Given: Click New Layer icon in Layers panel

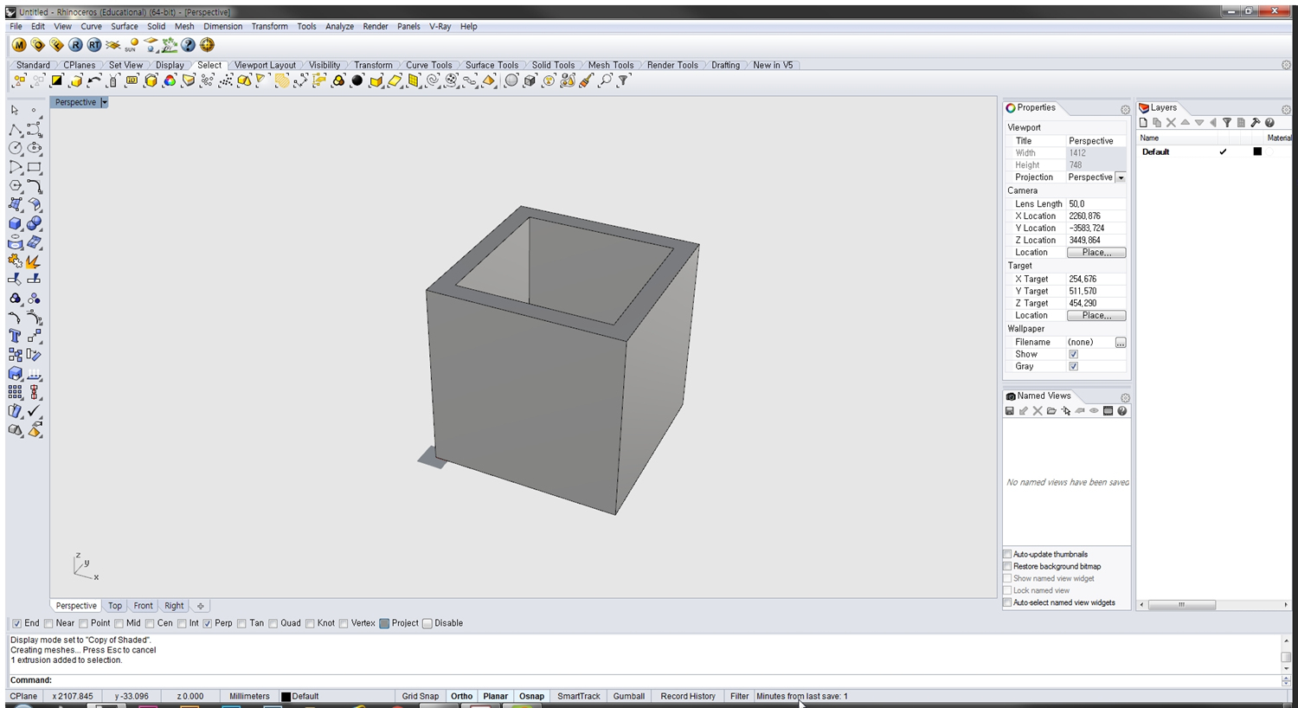Looking at the screenshot, I should coord(1143,123).
